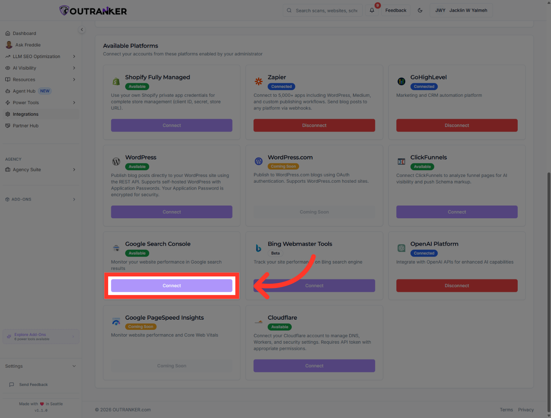Click the Google Search Console icon
This screenshot has width=551, height=418.
[x=116, y=248]
